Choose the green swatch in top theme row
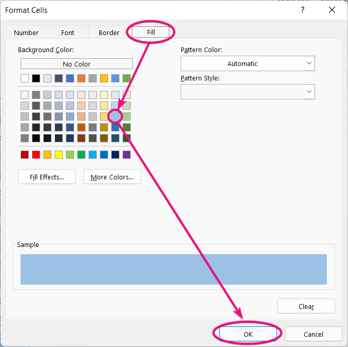Image resolution: width=348 pixels, height=347 pixels. point(127,78)
